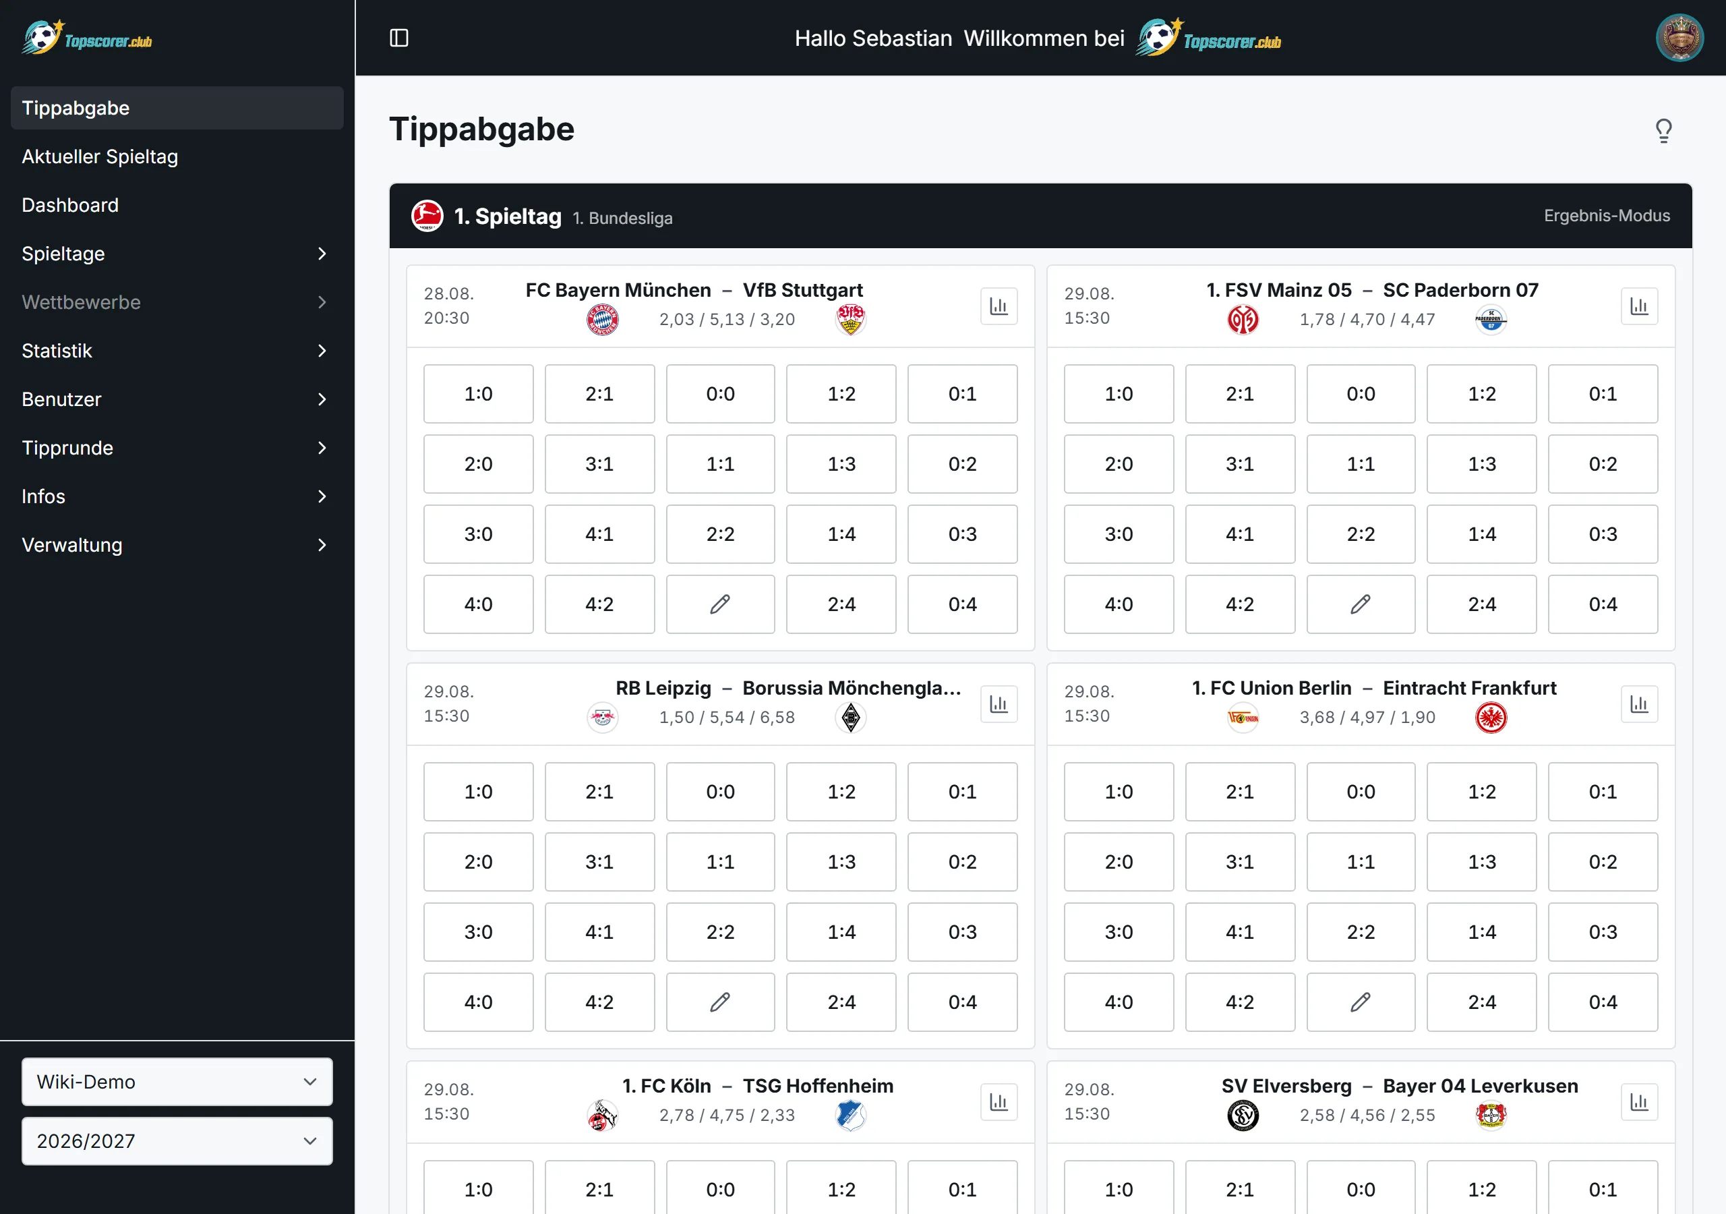Image resolution: width=1726 pixels, height=1214 pixels.
Task: Open Aktueller Spieltag page
Action: pyautogui.click(x=177, y=156)
